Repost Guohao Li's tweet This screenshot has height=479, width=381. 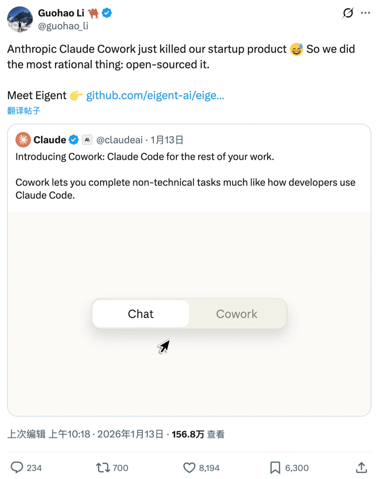[103, 467]
